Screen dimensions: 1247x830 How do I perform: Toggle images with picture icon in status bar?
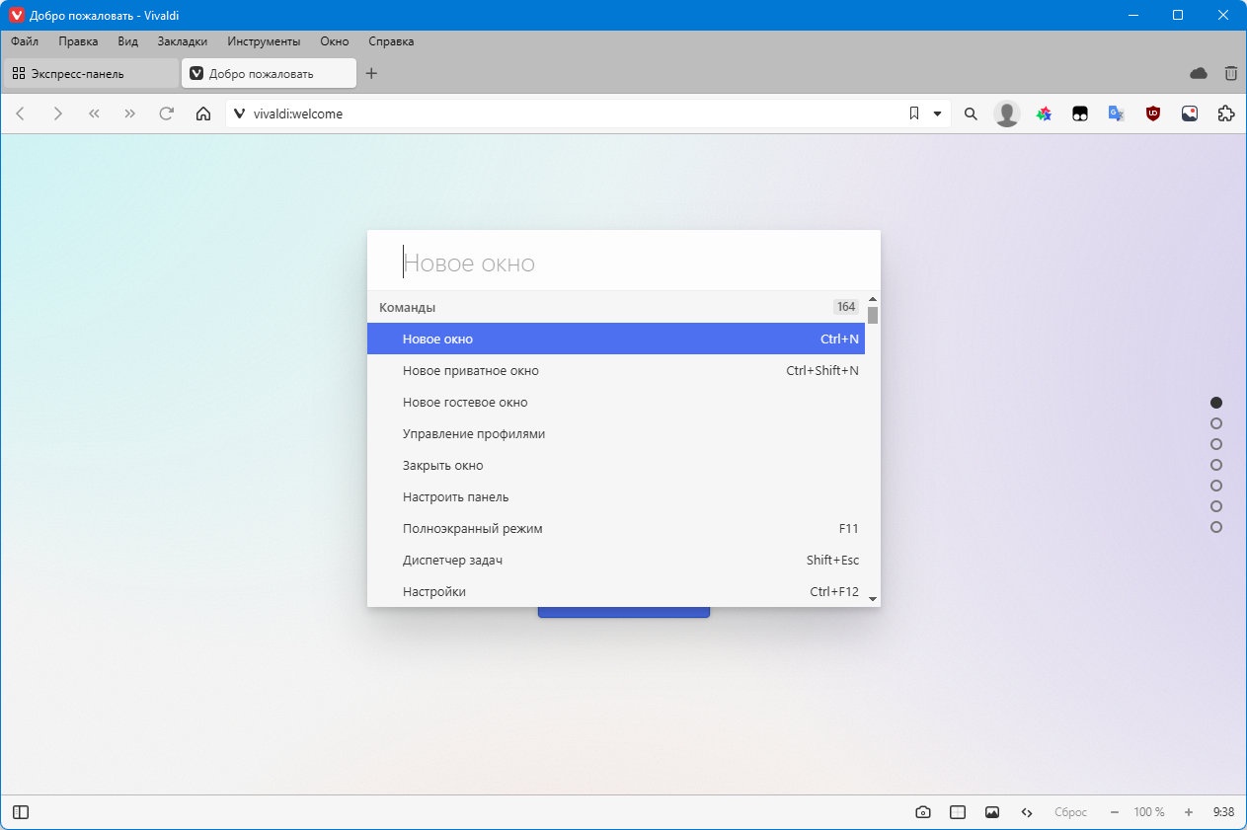click(992, 812)
